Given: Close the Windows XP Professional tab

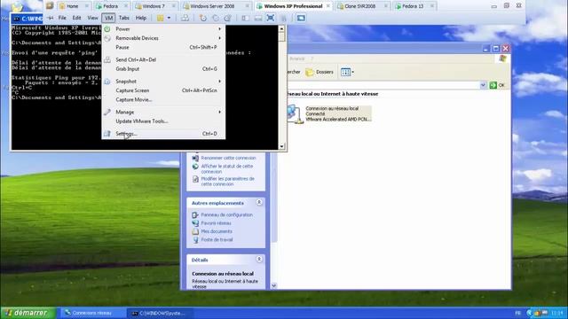Looking at the screenshot, I should point(327,6).
